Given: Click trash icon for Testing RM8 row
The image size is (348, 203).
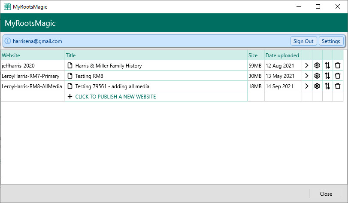Looking at the screenshot, I should [338, 76].
